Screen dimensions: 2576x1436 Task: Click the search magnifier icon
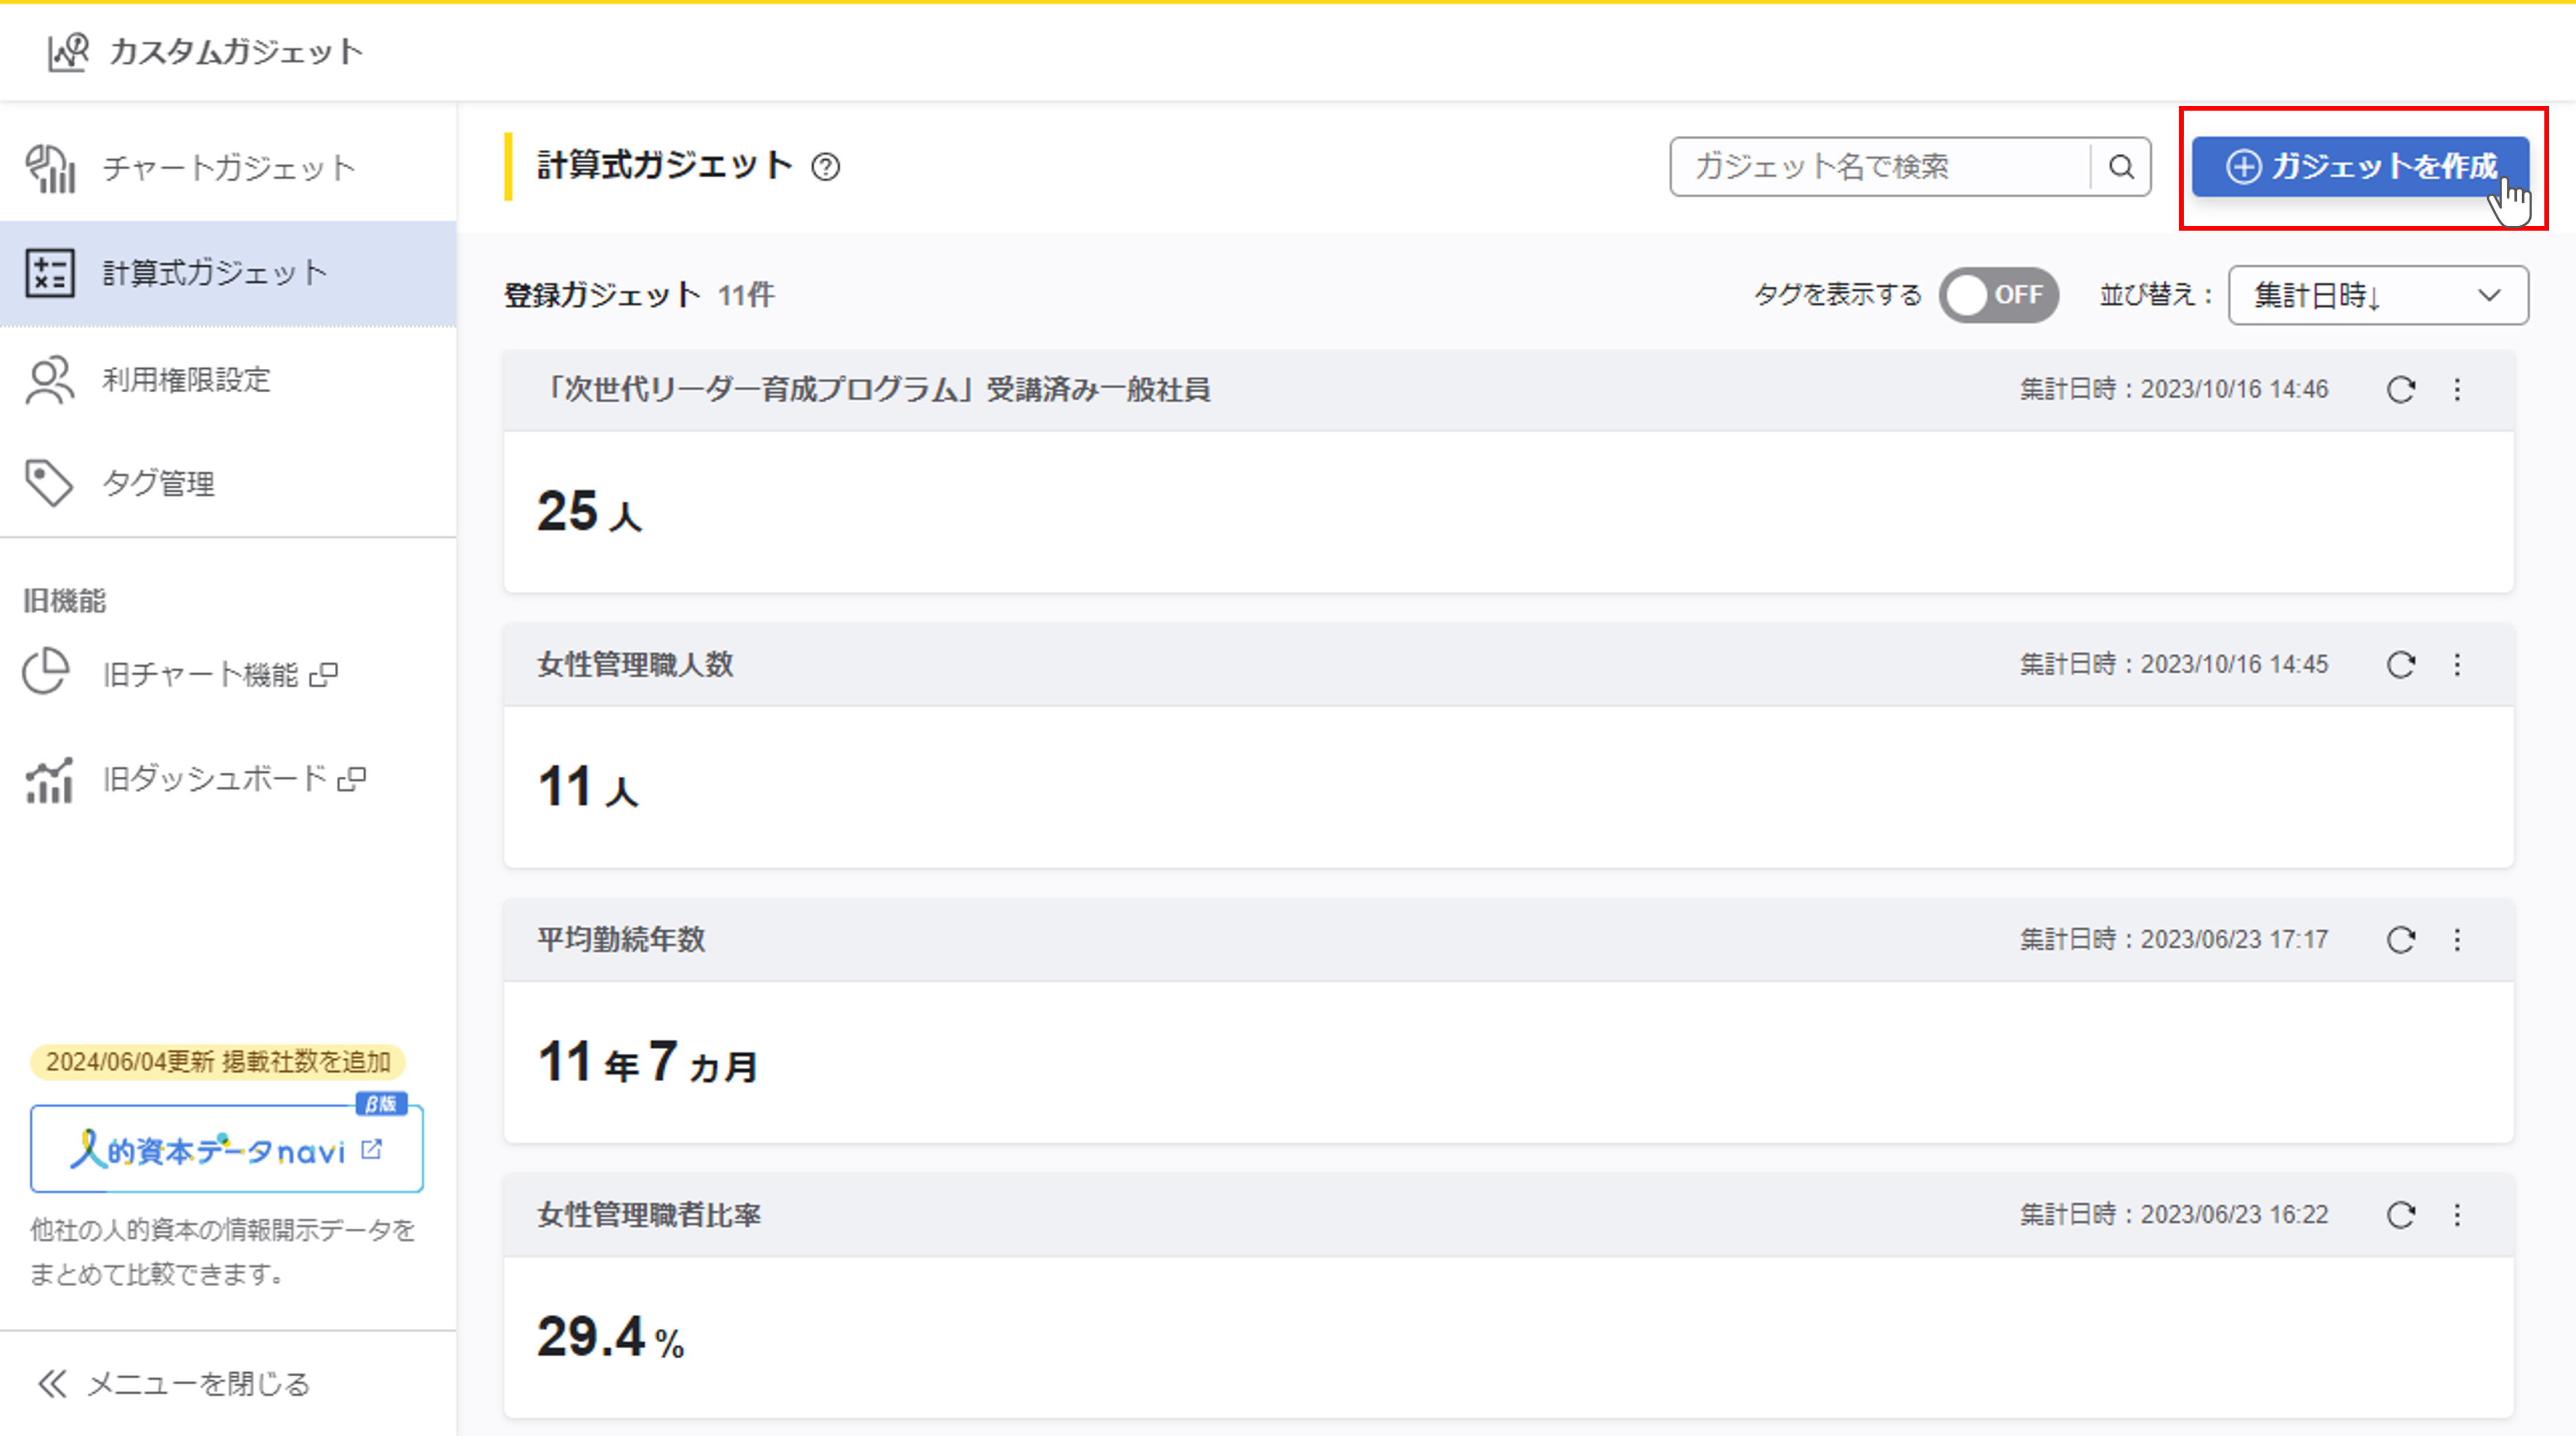(2120, 167)
